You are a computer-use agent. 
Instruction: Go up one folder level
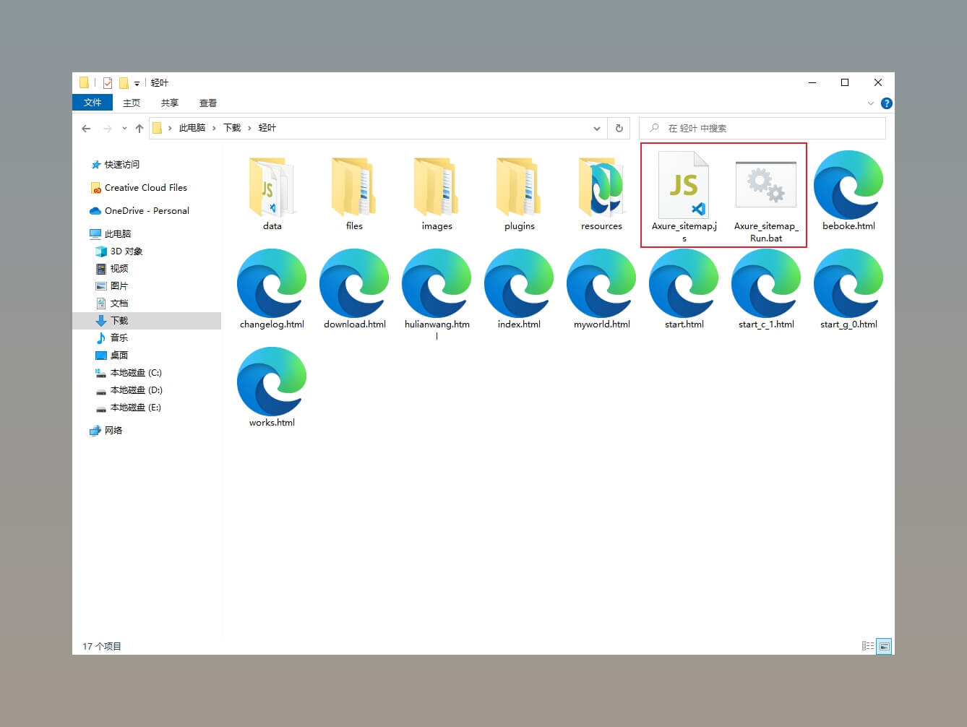[139, 129]
